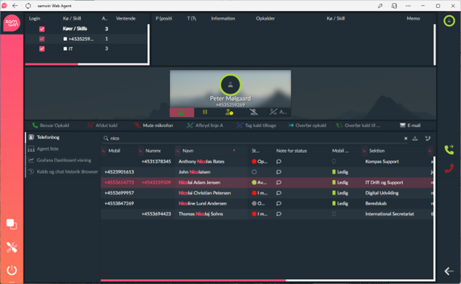Open the tools wrench icon in the left sidebar
Image resolution: width=461 pixels, height=284 pixels.
pos(11,247)
